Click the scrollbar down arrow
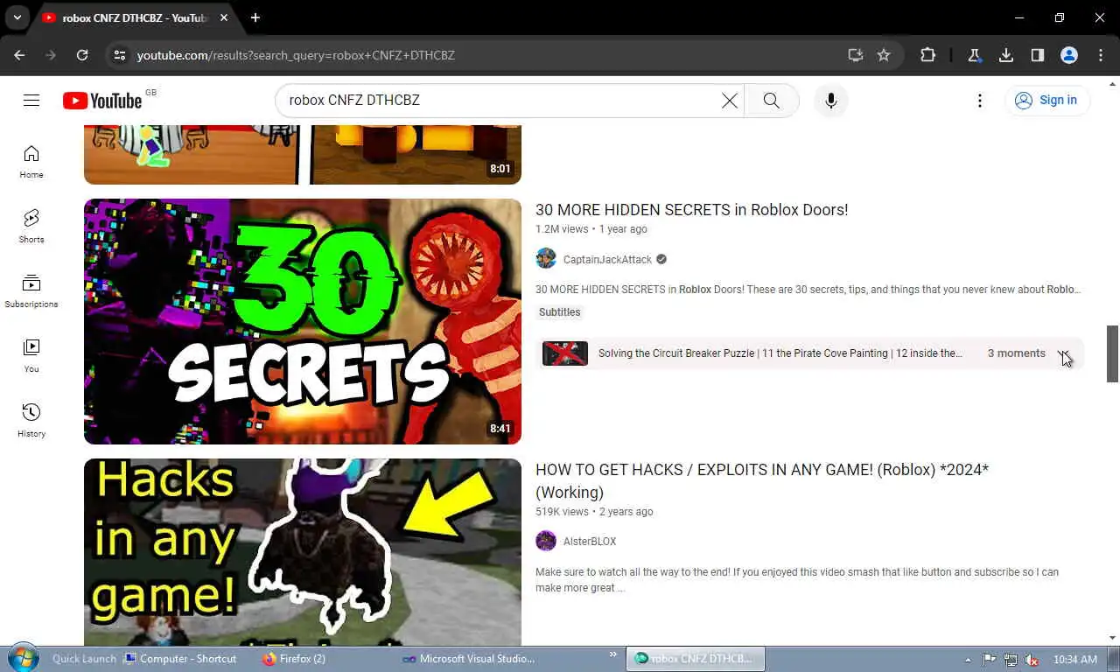1120x672 pixels. [1113, 638]
